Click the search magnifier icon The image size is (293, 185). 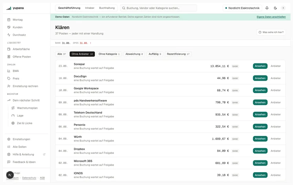point(124,8)
